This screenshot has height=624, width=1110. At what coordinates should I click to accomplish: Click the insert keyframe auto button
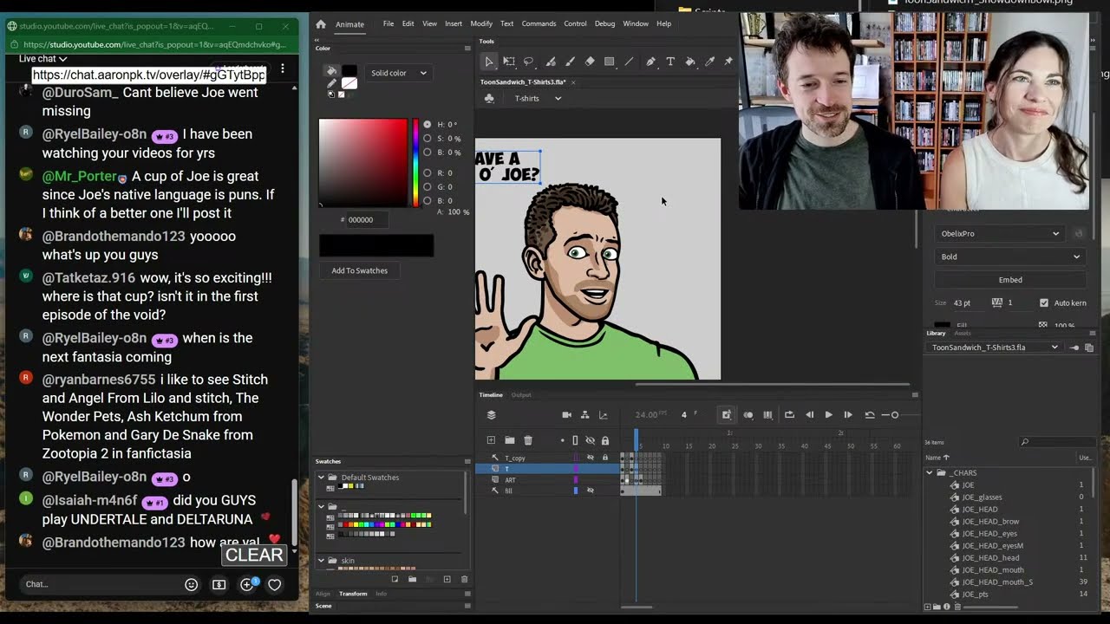point(727,415)
